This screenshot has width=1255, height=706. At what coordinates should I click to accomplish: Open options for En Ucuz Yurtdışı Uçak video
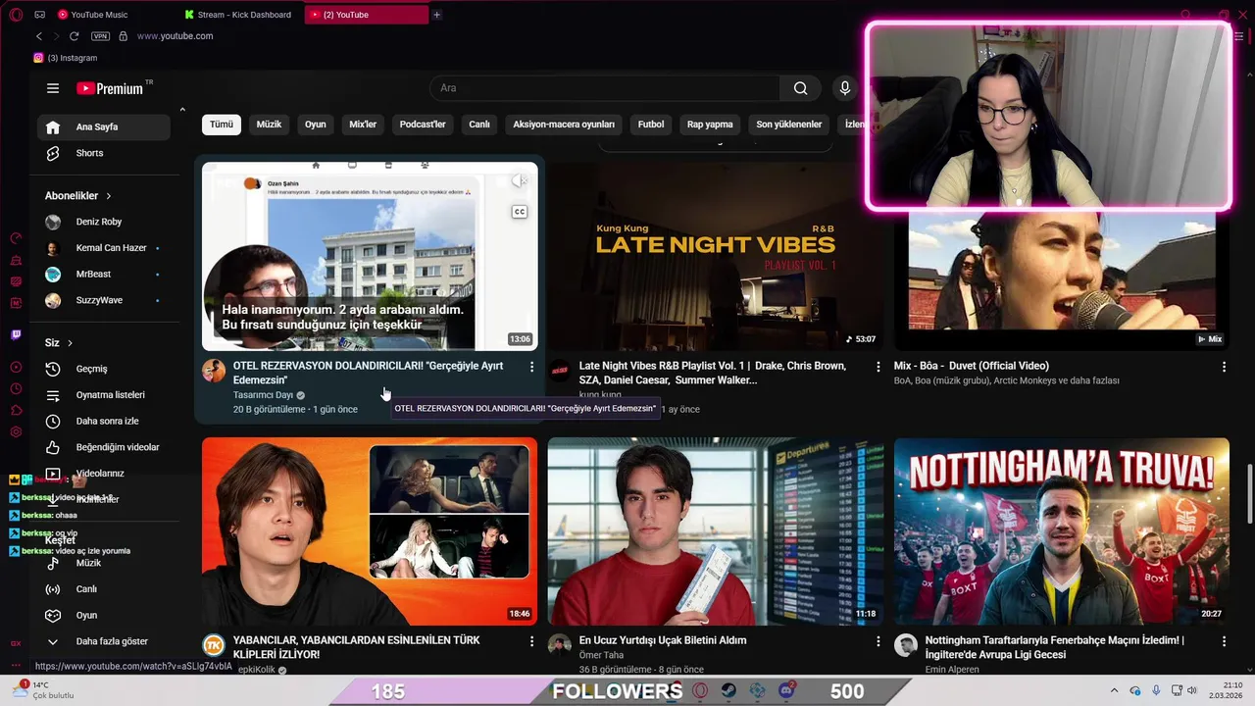(878, 641)
